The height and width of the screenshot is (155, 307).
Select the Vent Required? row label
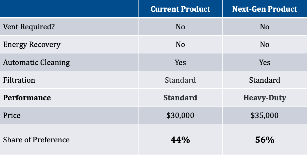pyautogui.click(x=29, y=27)
